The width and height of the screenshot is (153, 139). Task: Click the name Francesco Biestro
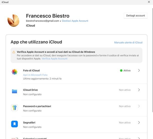[48, 16]
